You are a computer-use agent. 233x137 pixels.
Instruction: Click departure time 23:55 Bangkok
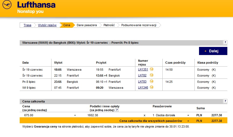[x=66, y=82]
